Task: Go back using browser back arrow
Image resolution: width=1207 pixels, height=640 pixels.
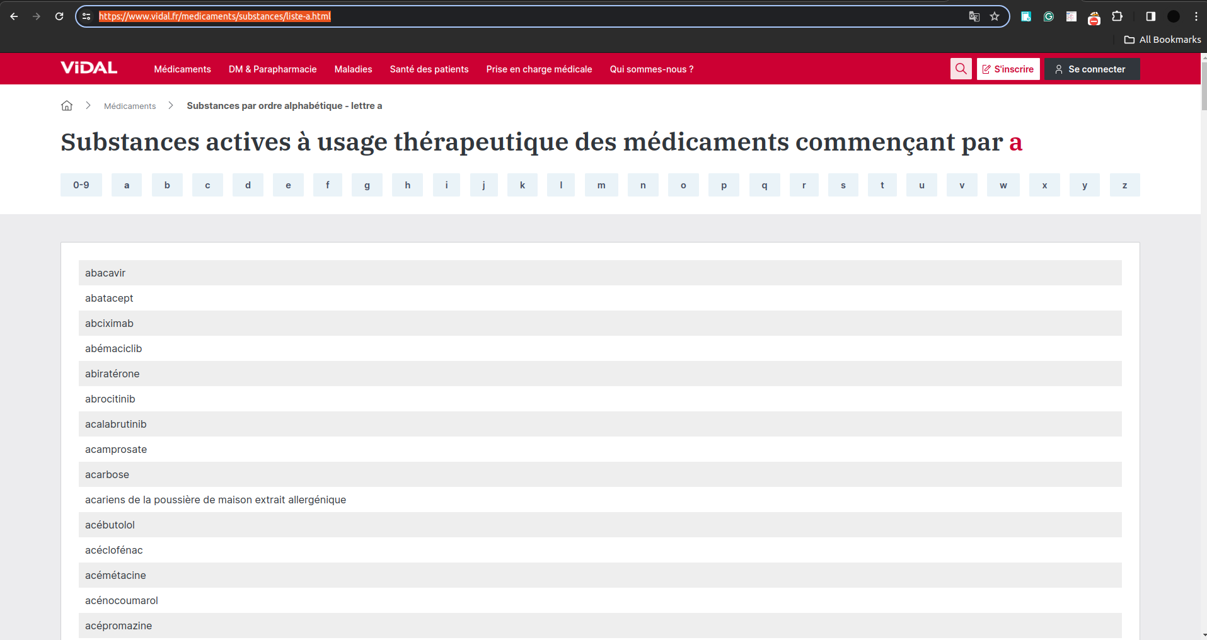Action: pyautogui.click(x=14, y=16)
